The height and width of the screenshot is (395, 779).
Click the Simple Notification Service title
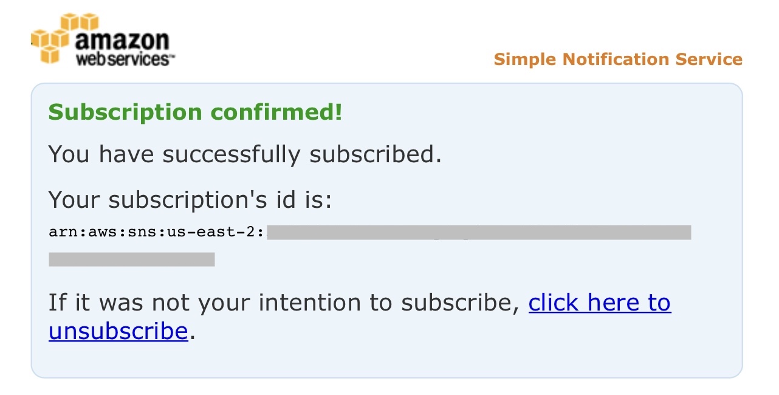click(618, 60)
